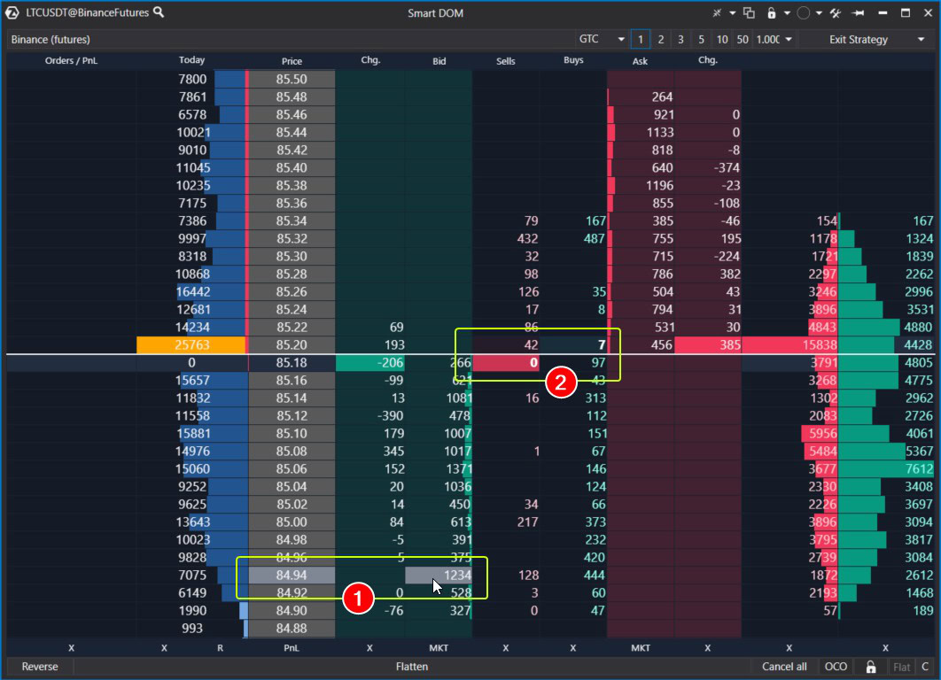941x680 pixels.
Task: Click the centering crosshair icon in title bar
Action: click(718, 13)
